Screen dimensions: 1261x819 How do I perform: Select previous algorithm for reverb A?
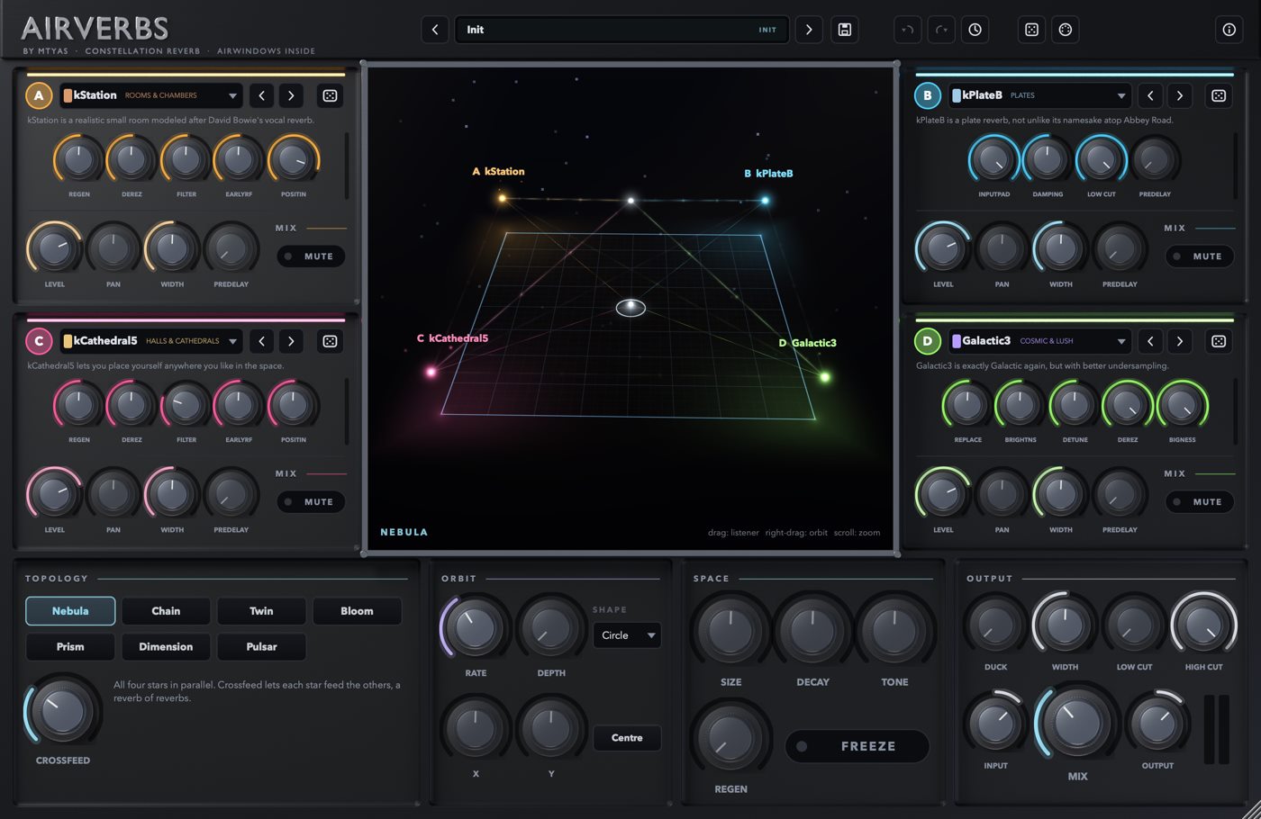[x=262, y=95]
